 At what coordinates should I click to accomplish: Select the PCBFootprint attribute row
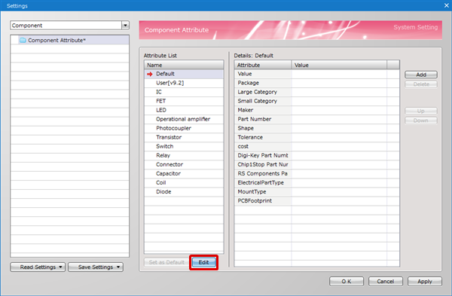[317, 201]
